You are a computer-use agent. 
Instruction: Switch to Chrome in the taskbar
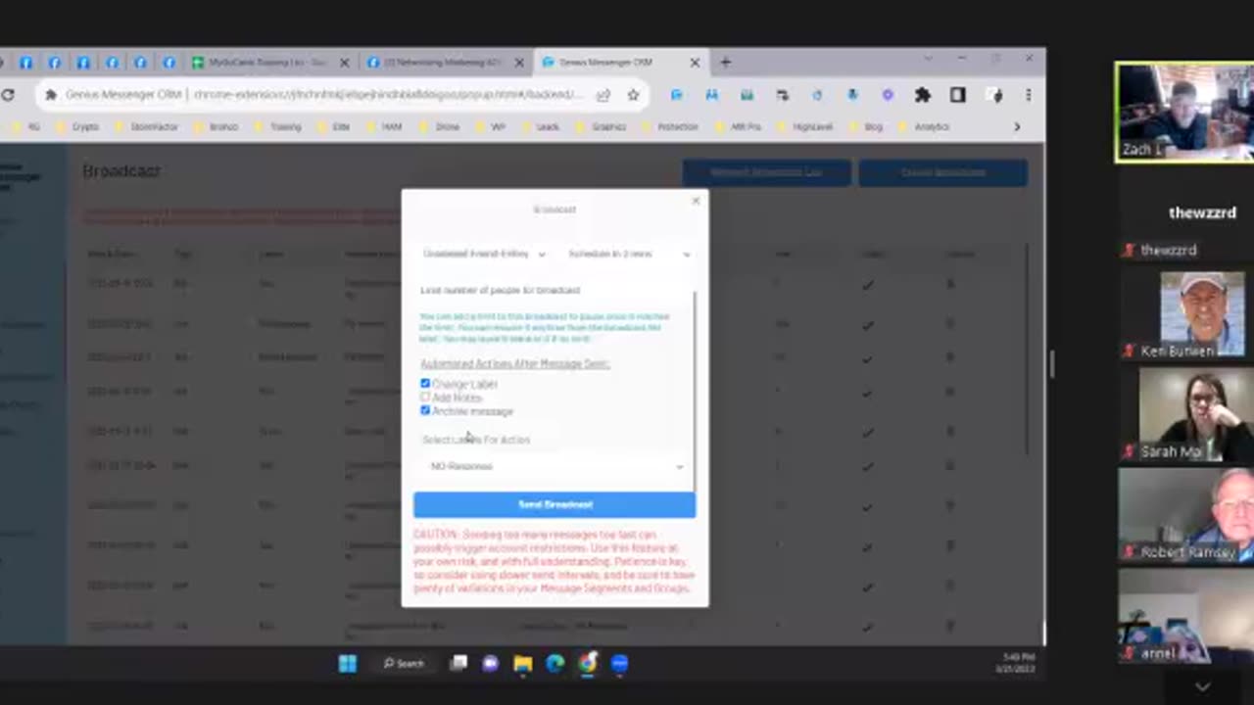point(587,664)
